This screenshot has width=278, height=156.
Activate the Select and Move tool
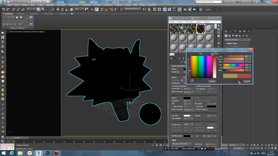pyautogui.click(x=58, y=10)
